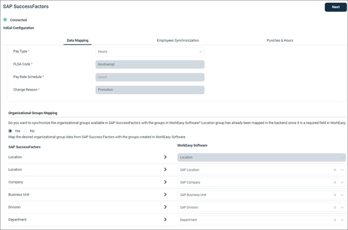
Task: Click the Organizational Groups Mapping heading
Action: point(33,113)
